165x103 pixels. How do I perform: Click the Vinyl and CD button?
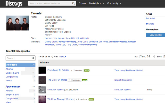coord(155,35)
